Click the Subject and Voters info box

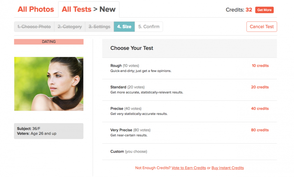click(49, 131)
